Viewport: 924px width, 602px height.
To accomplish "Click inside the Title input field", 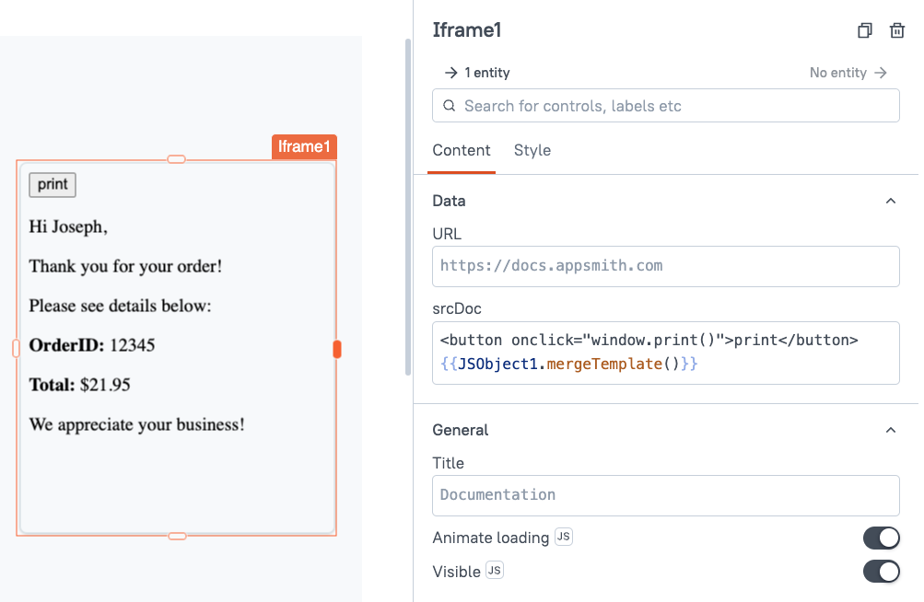I will tap(665, 495).
